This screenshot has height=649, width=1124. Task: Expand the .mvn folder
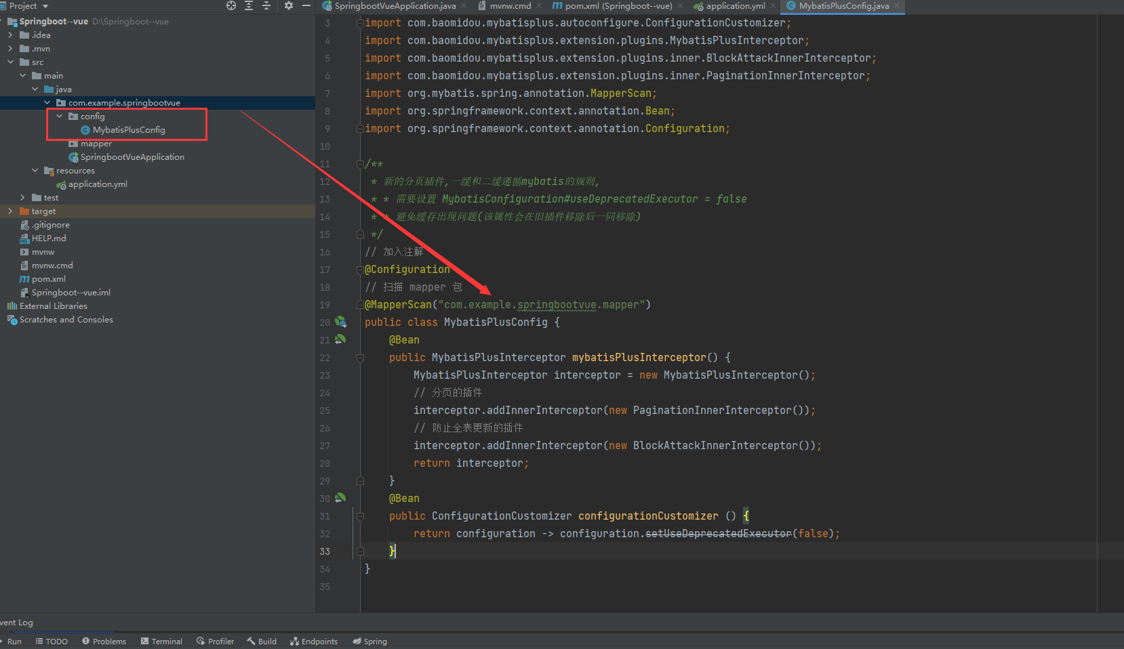pyautogui.click(x=10, y=49)
